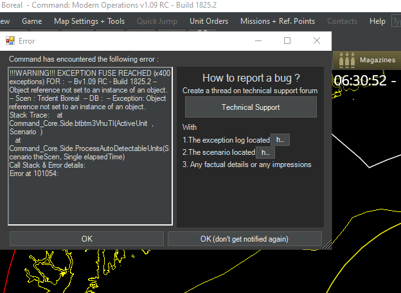Click the Technical Support button

pyautogui.click(x=251, y=107)
